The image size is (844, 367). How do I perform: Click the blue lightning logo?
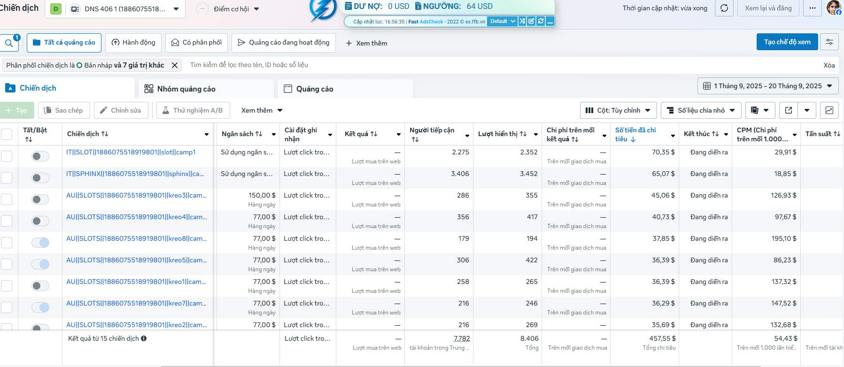pyautogui.click(x=323, y=10)
